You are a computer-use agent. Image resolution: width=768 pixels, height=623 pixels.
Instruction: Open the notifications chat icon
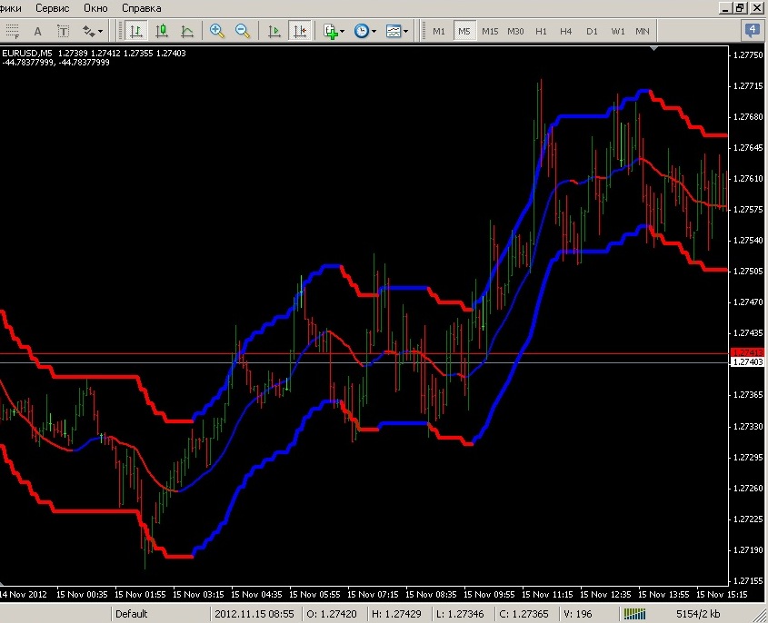pyautogui.click(x=752, y=31)
